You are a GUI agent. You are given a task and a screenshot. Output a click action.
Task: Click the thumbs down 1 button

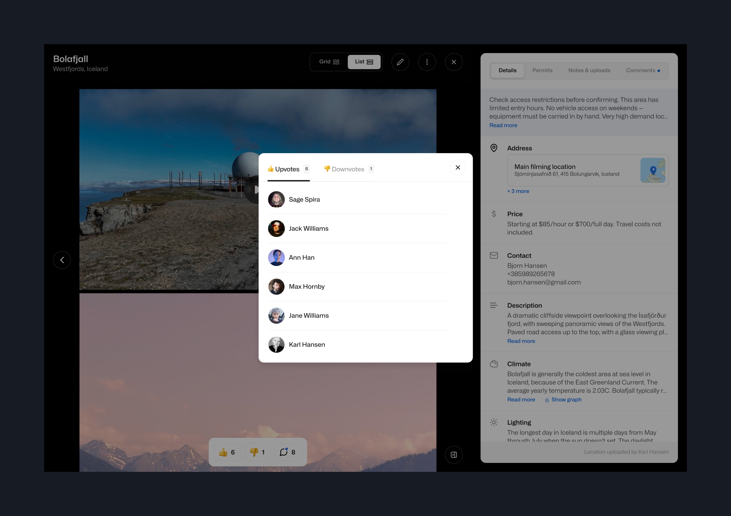[x=258, y=452]
